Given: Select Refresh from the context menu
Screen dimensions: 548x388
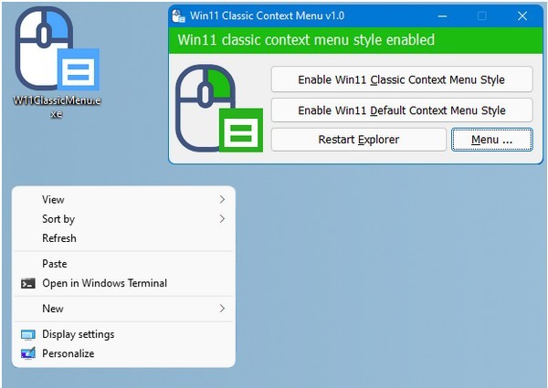Looking at the screenshot, I should 59,238.
